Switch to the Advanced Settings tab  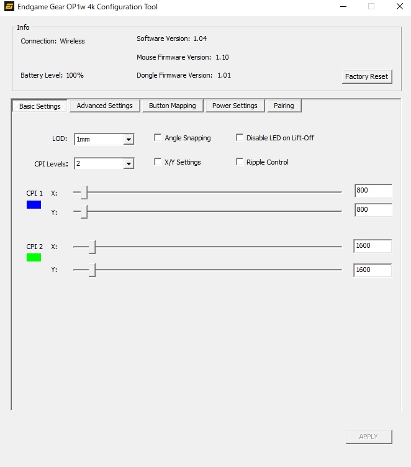pos(104,106)
